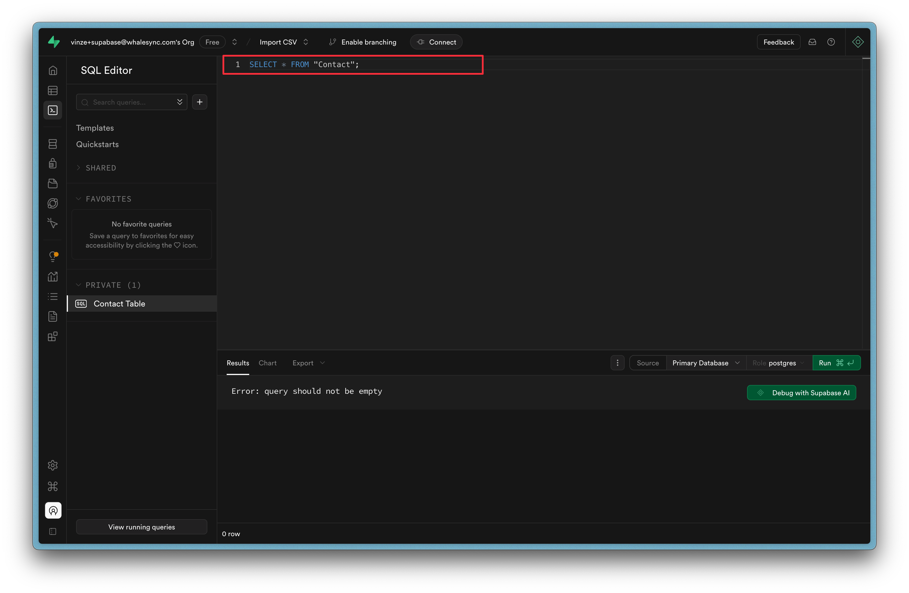The height and width of the screenshot is (593, 909).
Task: Switch to the Results tab
Action: [238, 363]
